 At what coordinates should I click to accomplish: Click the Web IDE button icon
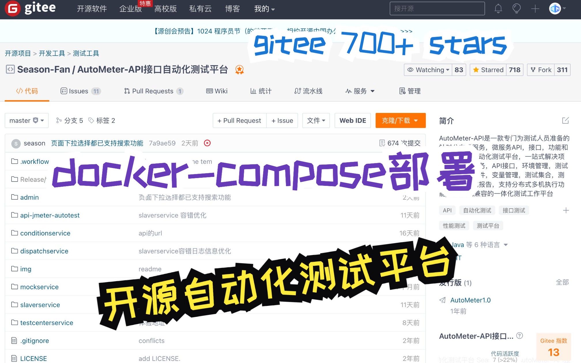(x=353, y=121)
